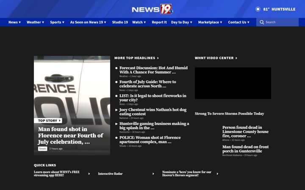Click the search magnifying glass icon

click(x=262, y=22)
